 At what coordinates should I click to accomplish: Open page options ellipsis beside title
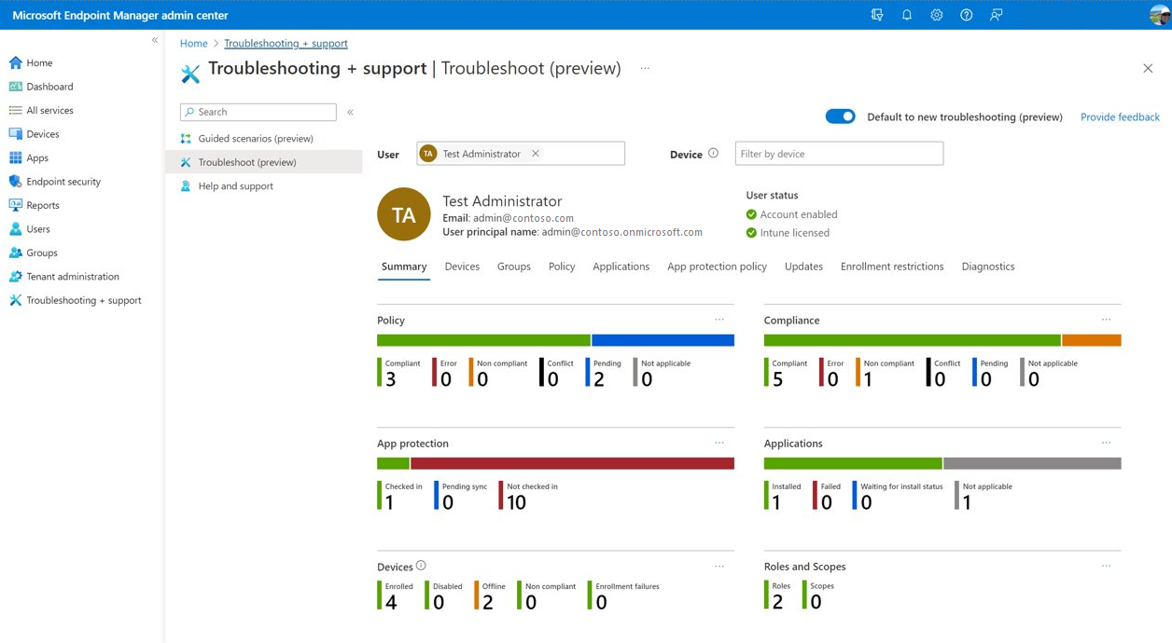[645, 68]
